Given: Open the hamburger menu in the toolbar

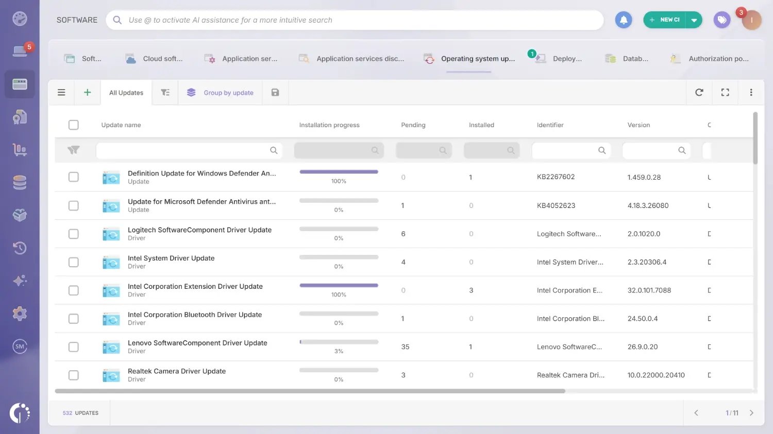Looking at the screenshot, I should tap(61, 93).
